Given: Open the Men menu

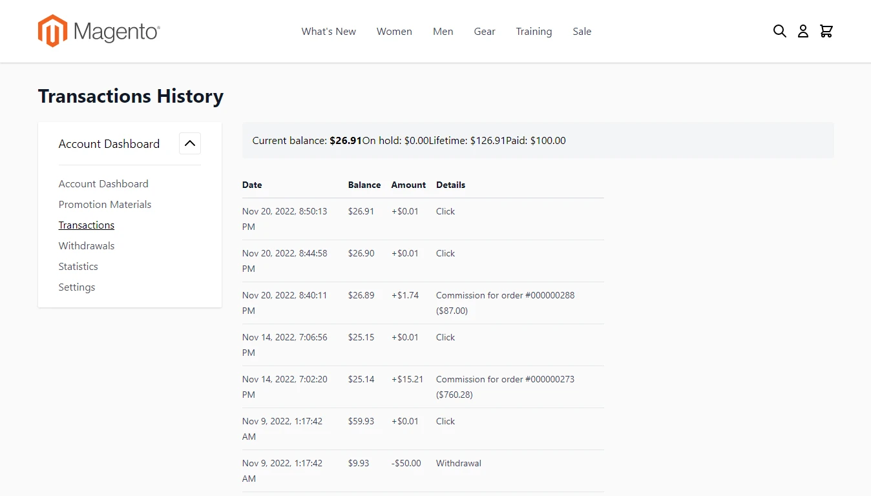Looking at the screenshot, I should [x=443, y=32].
